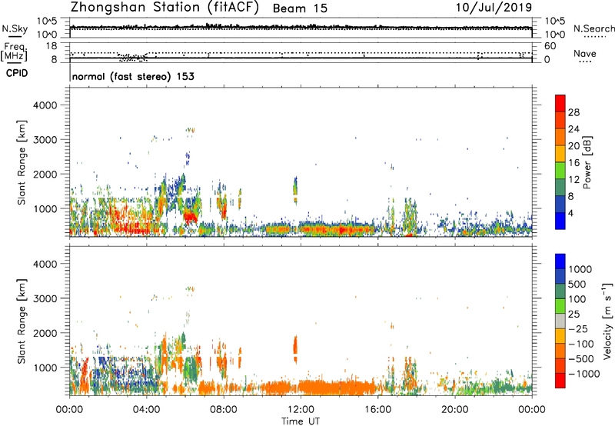Click the '60' Nave axis tick

tap(550, 46)
